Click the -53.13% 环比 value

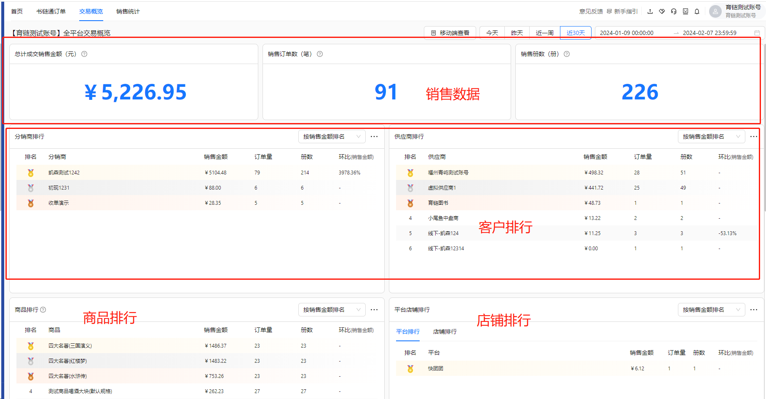point(727,233)
